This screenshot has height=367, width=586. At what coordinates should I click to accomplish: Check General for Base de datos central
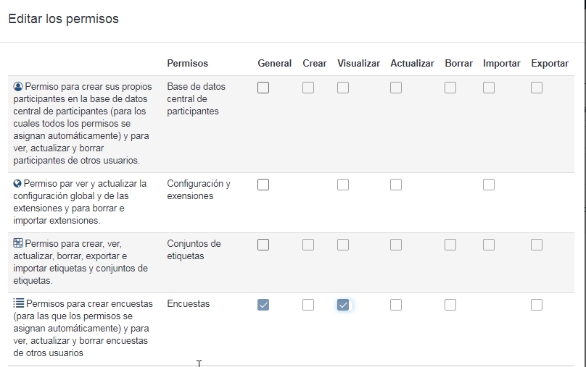[263, 88]
